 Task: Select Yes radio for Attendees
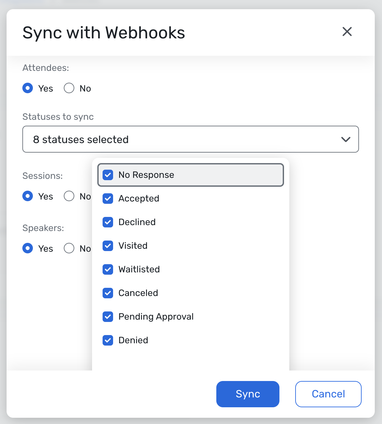pyautogui.click(x=28, y=88)
